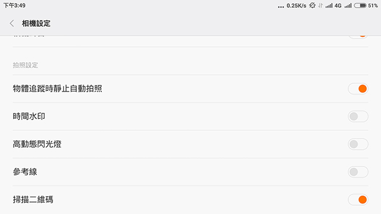Image resolution: width=381 pixels, height=214 pixels.
Task: Select the 時間水印 setting label
Action: tap(29, 117)
